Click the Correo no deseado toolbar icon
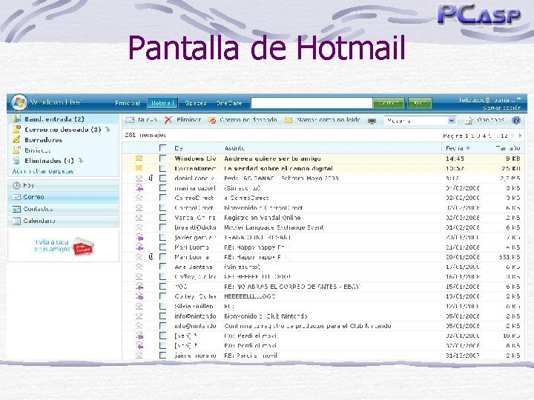 pyautogui.click(x=212, y=121)
